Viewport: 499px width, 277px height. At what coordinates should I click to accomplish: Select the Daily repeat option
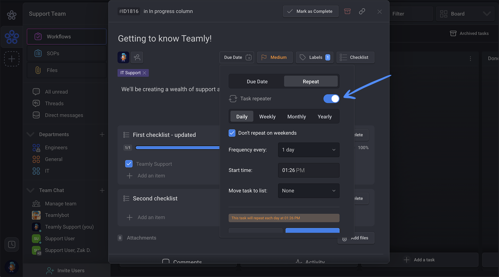242,116
